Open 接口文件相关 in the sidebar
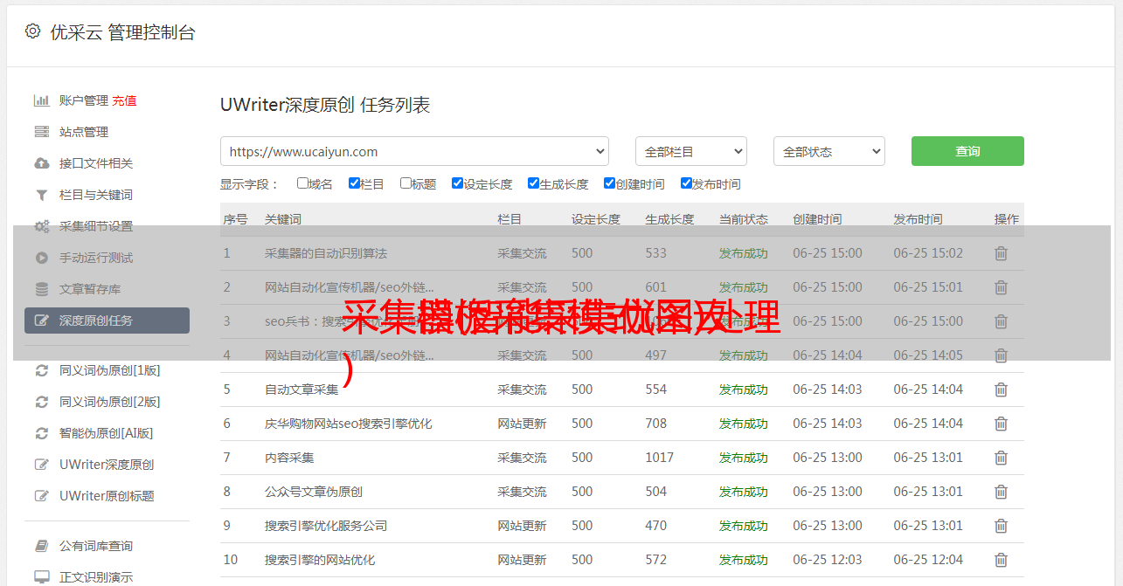 pyautogui.click(x=96, y=163)
